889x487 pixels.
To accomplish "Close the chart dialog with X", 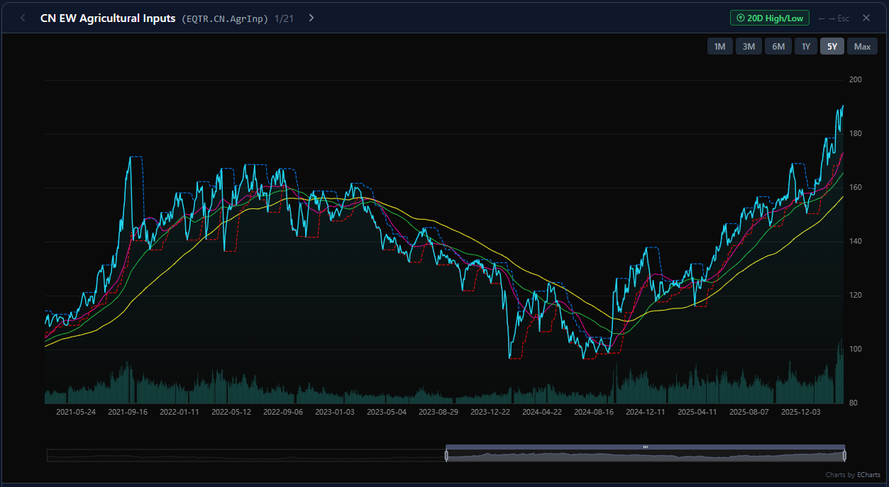I will [866, 18].
